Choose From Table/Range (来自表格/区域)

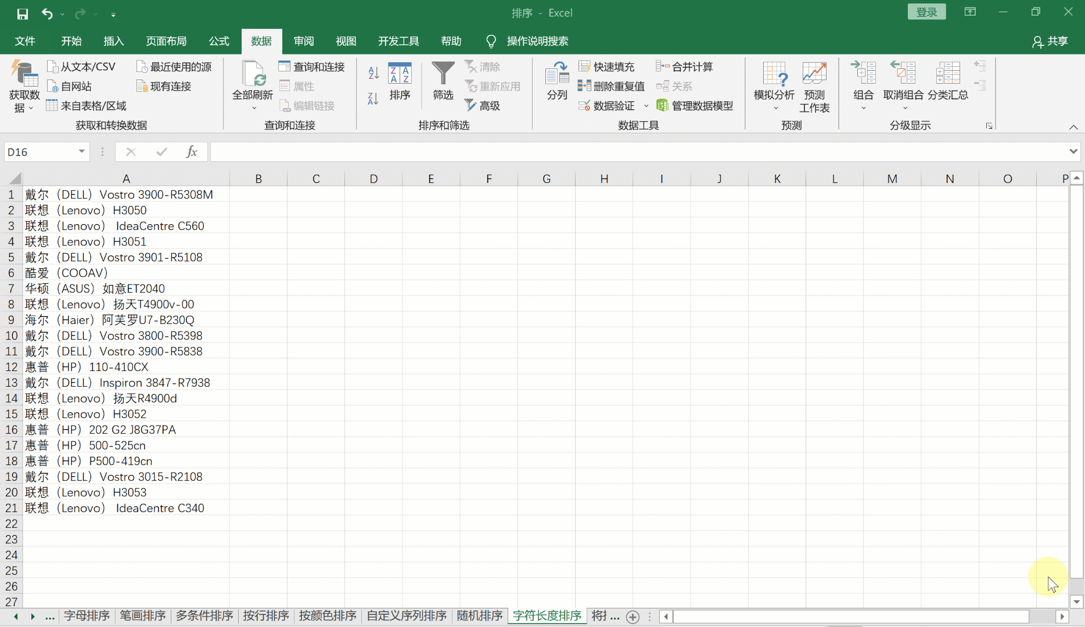(86, 106)
